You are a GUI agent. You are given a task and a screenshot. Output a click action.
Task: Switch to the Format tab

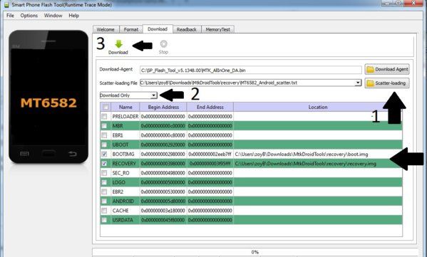[x=131, y=29]
